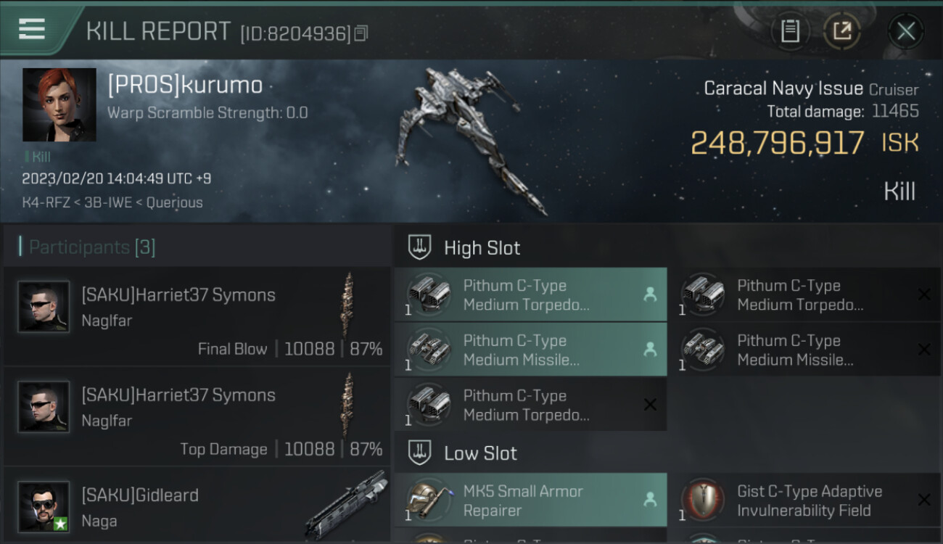943x544 pixels.
Task: Copy the kill report ID icon
Action: [361, 33]
